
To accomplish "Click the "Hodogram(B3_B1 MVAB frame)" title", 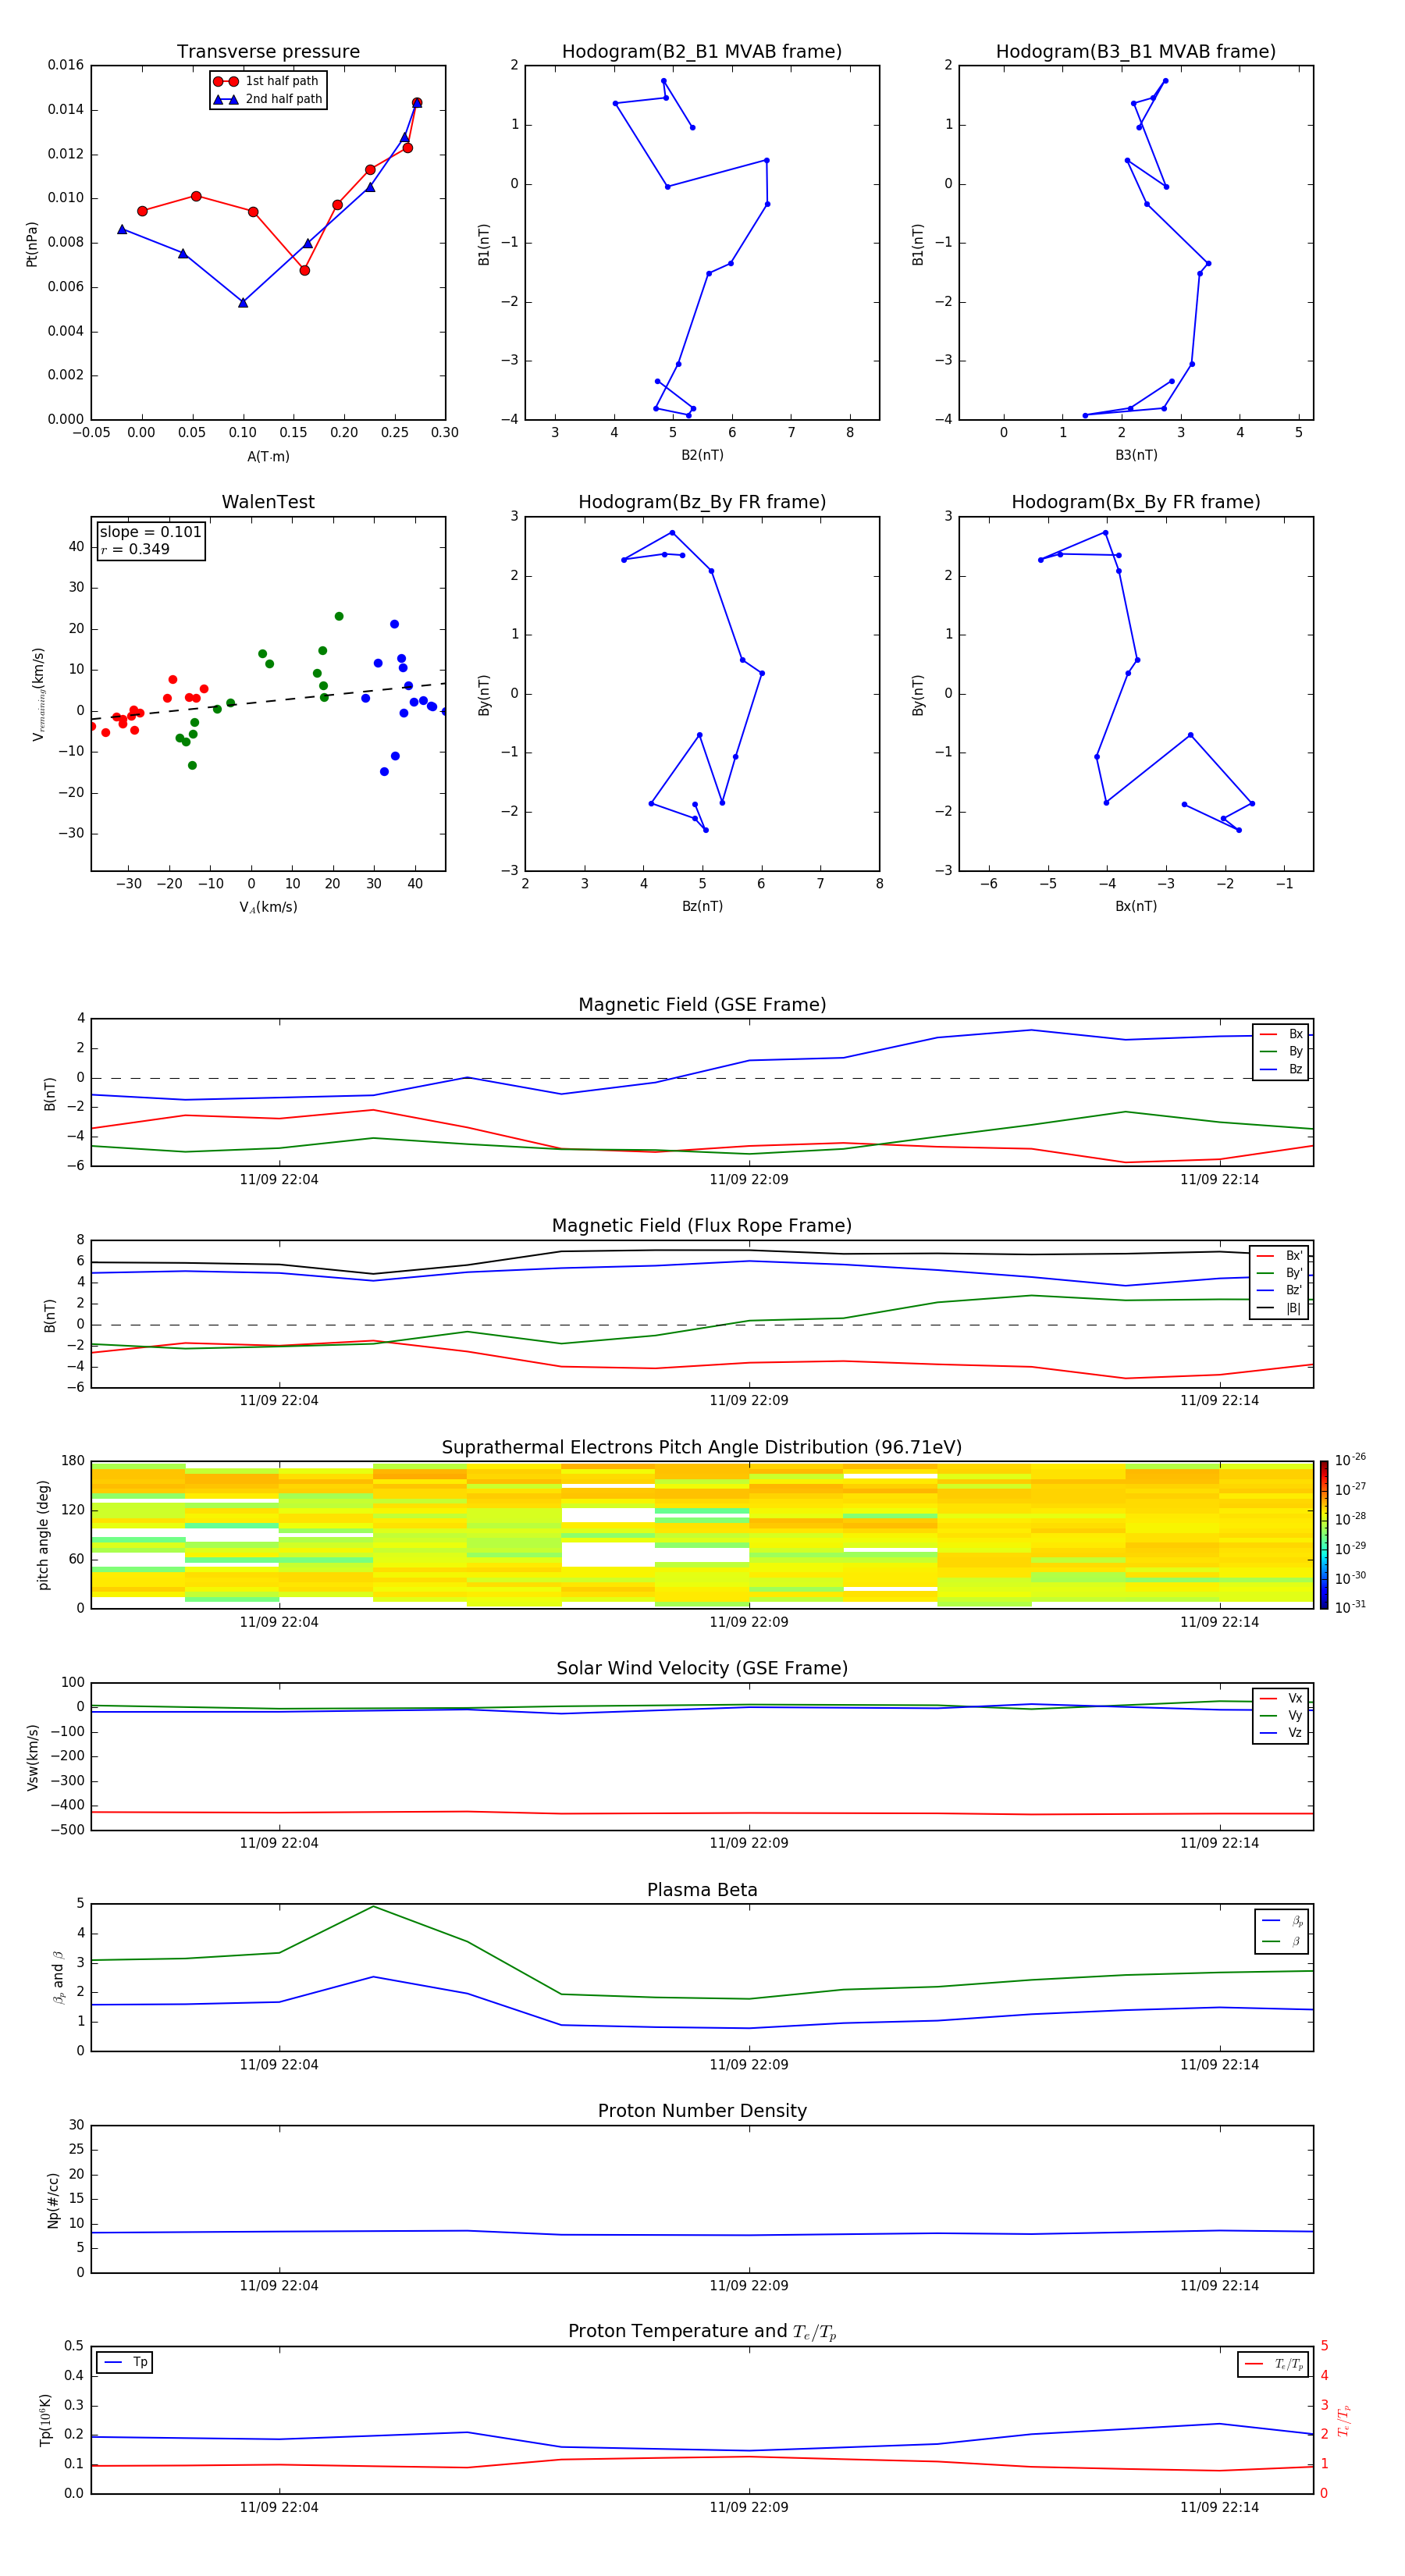I will point(1136,51).
